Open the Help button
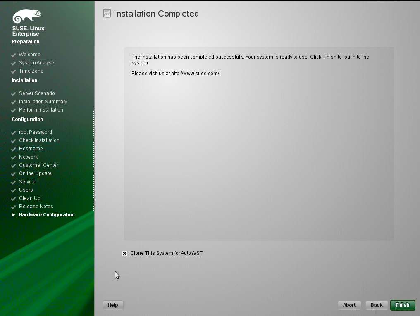Screen dimensions: 420x316 click(x=113, y=305)
